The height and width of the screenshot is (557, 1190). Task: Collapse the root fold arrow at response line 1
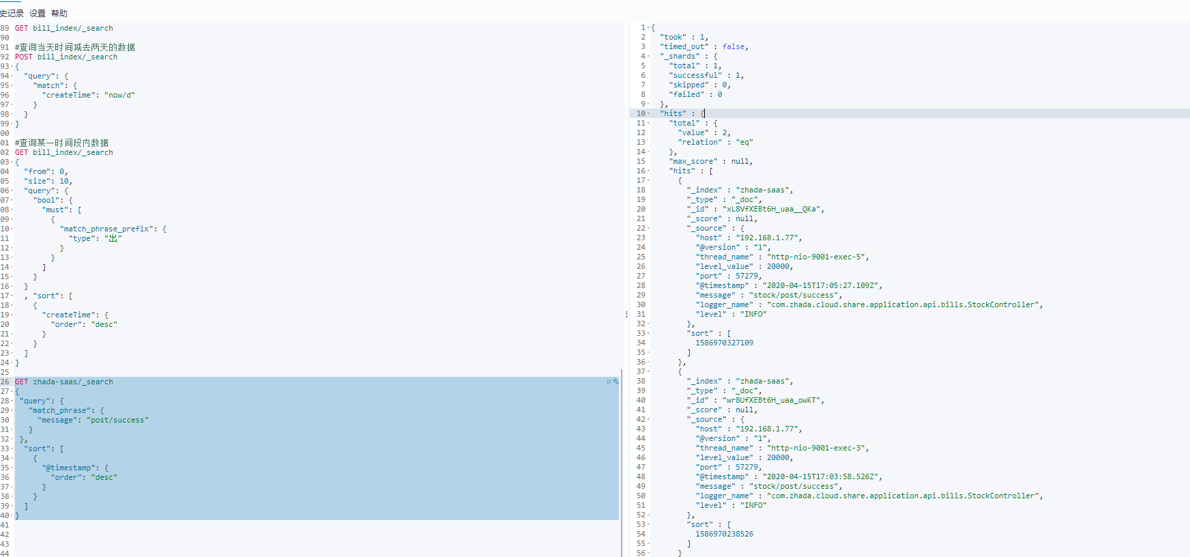tap(648, 27)
